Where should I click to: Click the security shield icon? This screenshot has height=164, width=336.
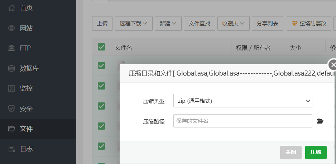coord(12,108)
